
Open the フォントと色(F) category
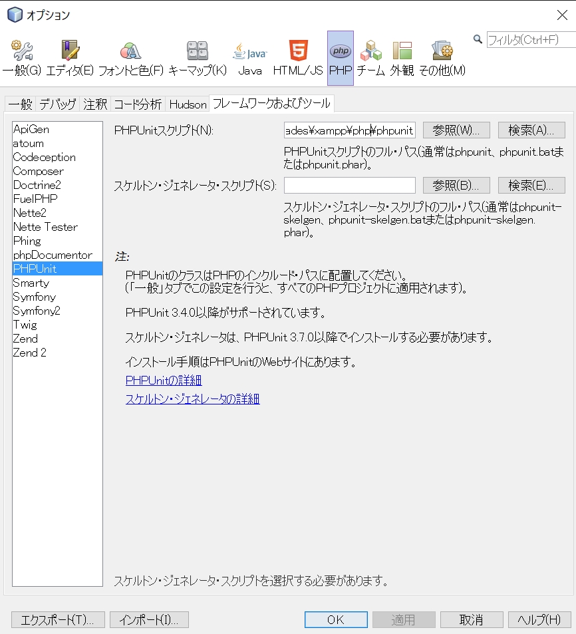tap(130, 59)
